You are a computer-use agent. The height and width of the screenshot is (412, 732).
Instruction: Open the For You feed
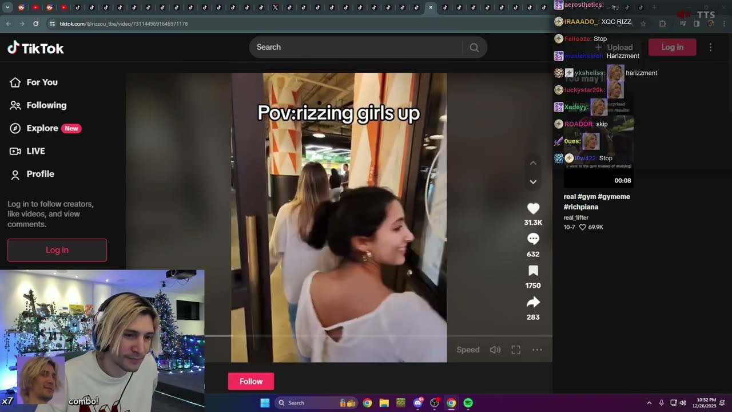(x=34, y=82)
